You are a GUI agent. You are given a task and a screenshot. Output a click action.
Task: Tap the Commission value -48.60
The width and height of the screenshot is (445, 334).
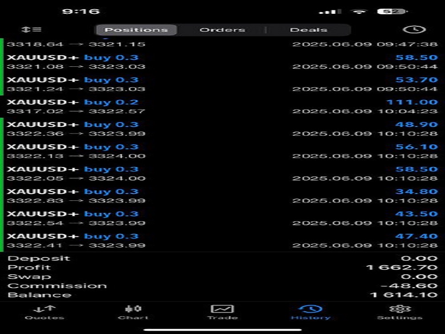pos(409,286)
